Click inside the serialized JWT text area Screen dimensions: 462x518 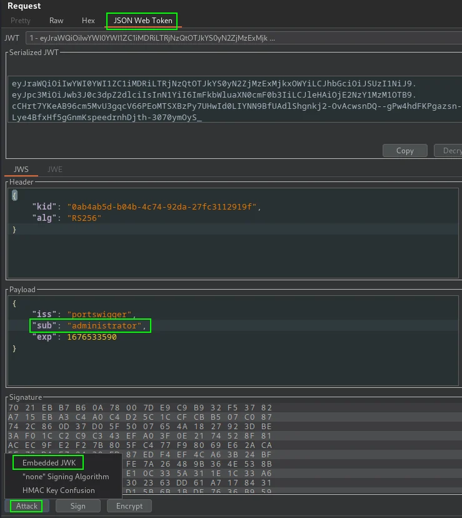pyautogui.click(x=235, y=99)
